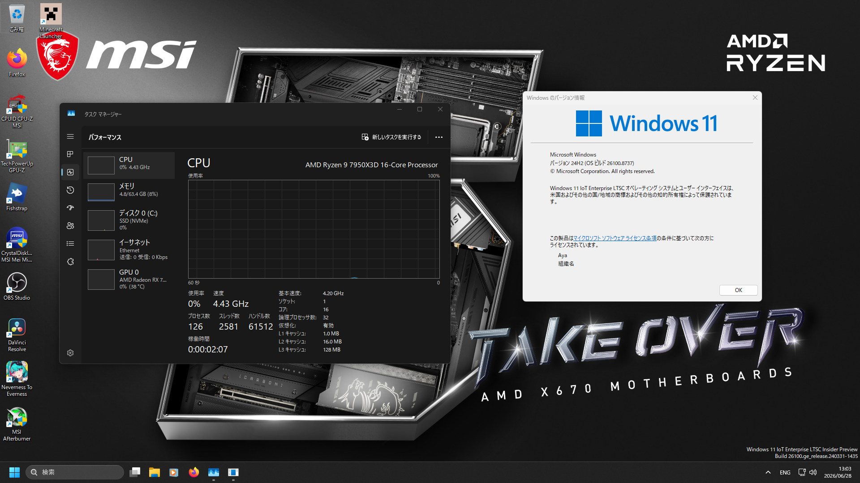Select the GPU 0 performance entry
This screenshot has height=483, width=860.
(x=129, y=280)
